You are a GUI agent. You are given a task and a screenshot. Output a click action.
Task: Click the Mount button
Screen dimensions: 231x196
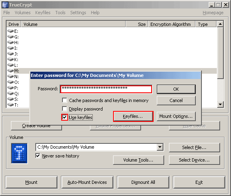pos(31,182)
